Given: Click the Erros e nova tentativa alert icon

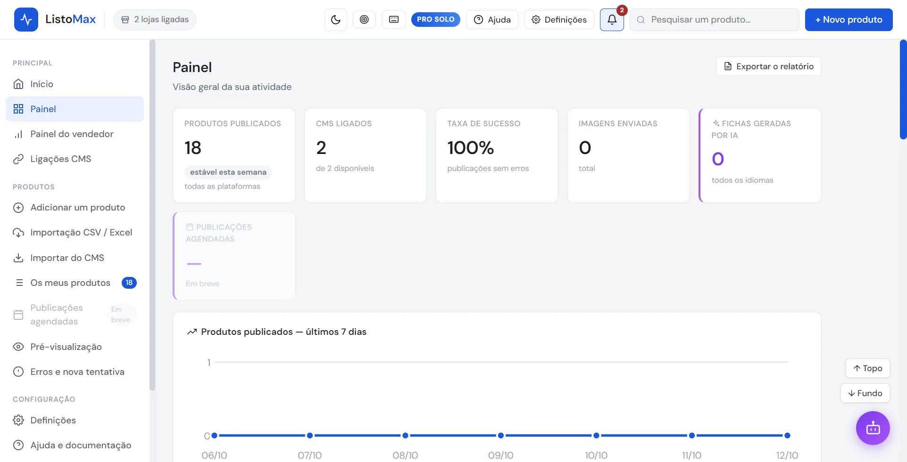Looking at the screenshot, I should (18, 372).
